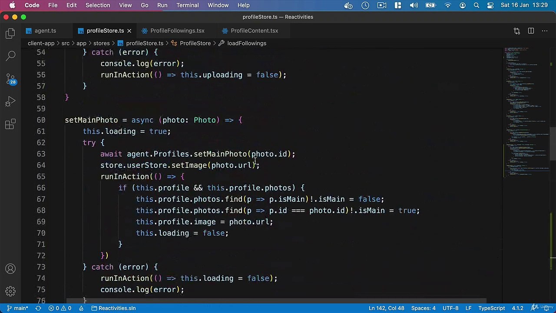The width and height of the screenshot is (556, 313).
Task: Click app in the breadcrumb
Action: (81, 43)
